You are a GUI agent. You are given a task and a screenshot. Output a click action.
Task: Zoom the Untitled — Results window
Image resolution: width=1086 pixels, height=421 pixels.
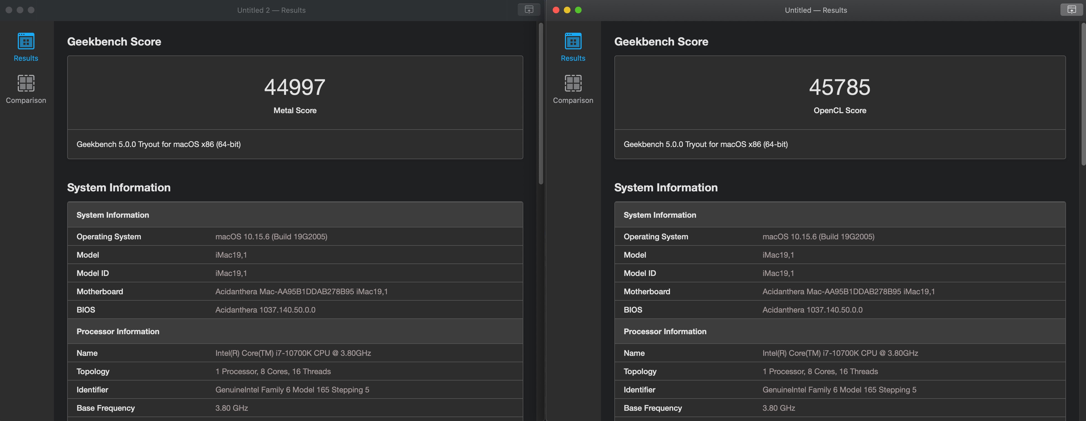pyautogui.click(x=578, y=10)
